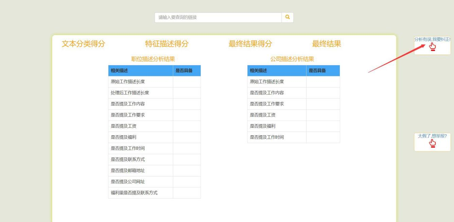Click the hand icon under 太假了,想举报
Viewport: 454px width, 222px height.
coord(432,143)
